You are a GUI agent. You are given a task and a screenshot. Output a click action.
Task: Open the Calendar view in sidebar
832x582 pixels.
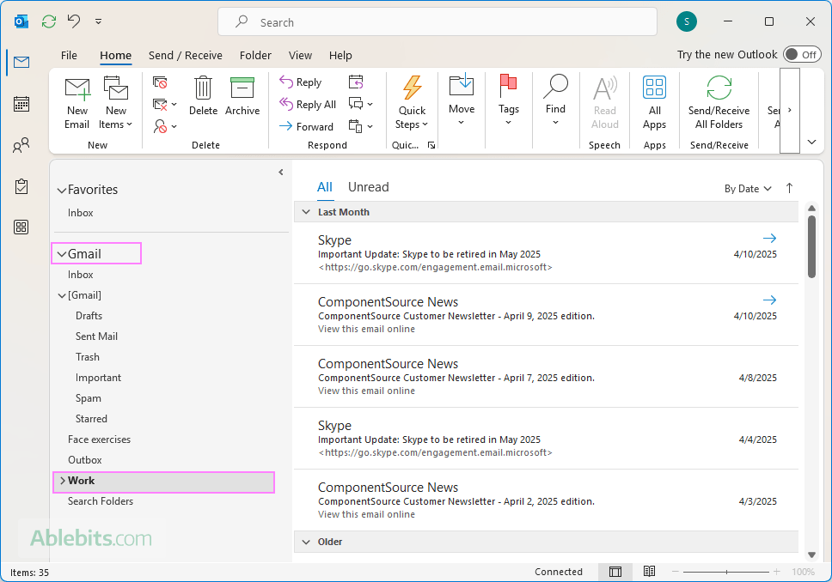tap(21, 104)
